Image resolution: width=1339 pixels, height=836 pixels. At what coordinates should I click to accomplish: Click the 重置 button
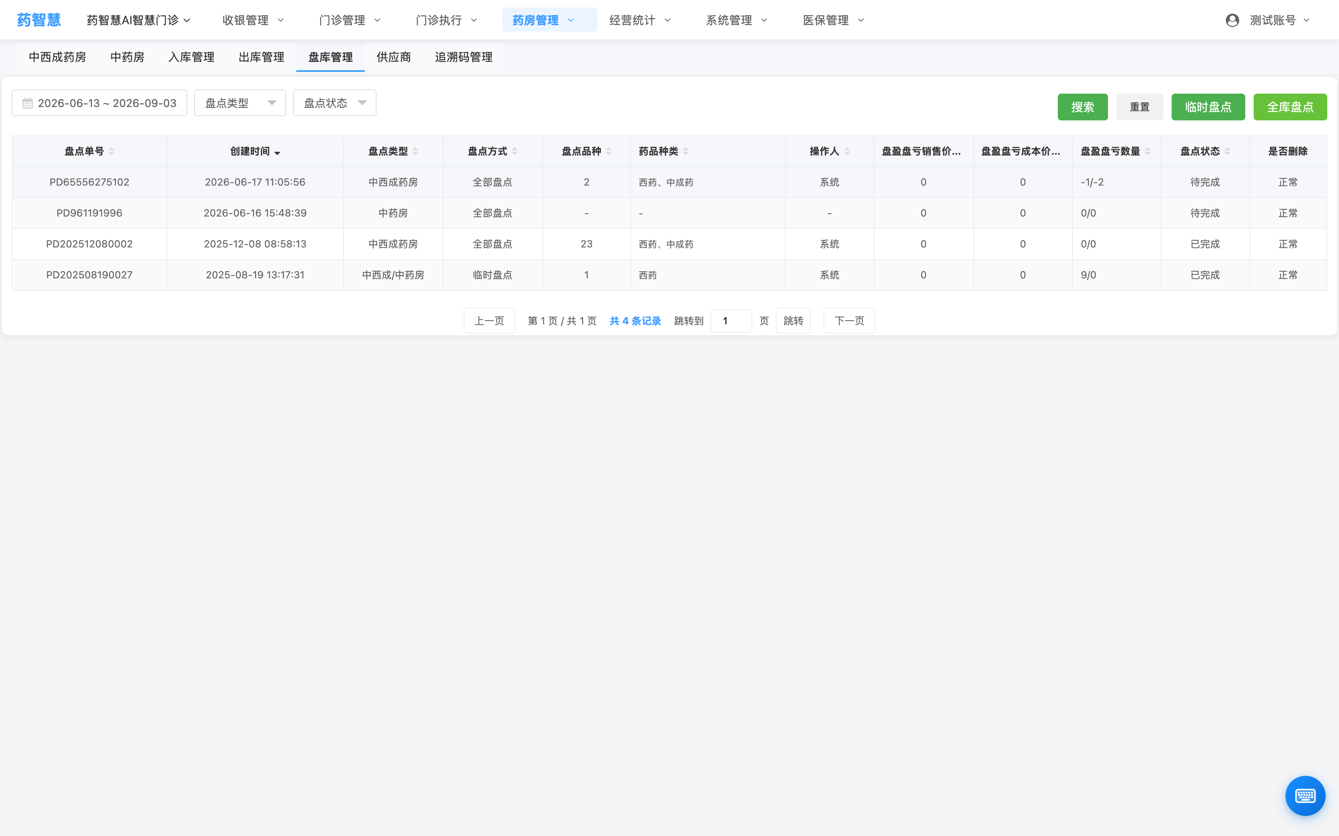click(1139, 107)
